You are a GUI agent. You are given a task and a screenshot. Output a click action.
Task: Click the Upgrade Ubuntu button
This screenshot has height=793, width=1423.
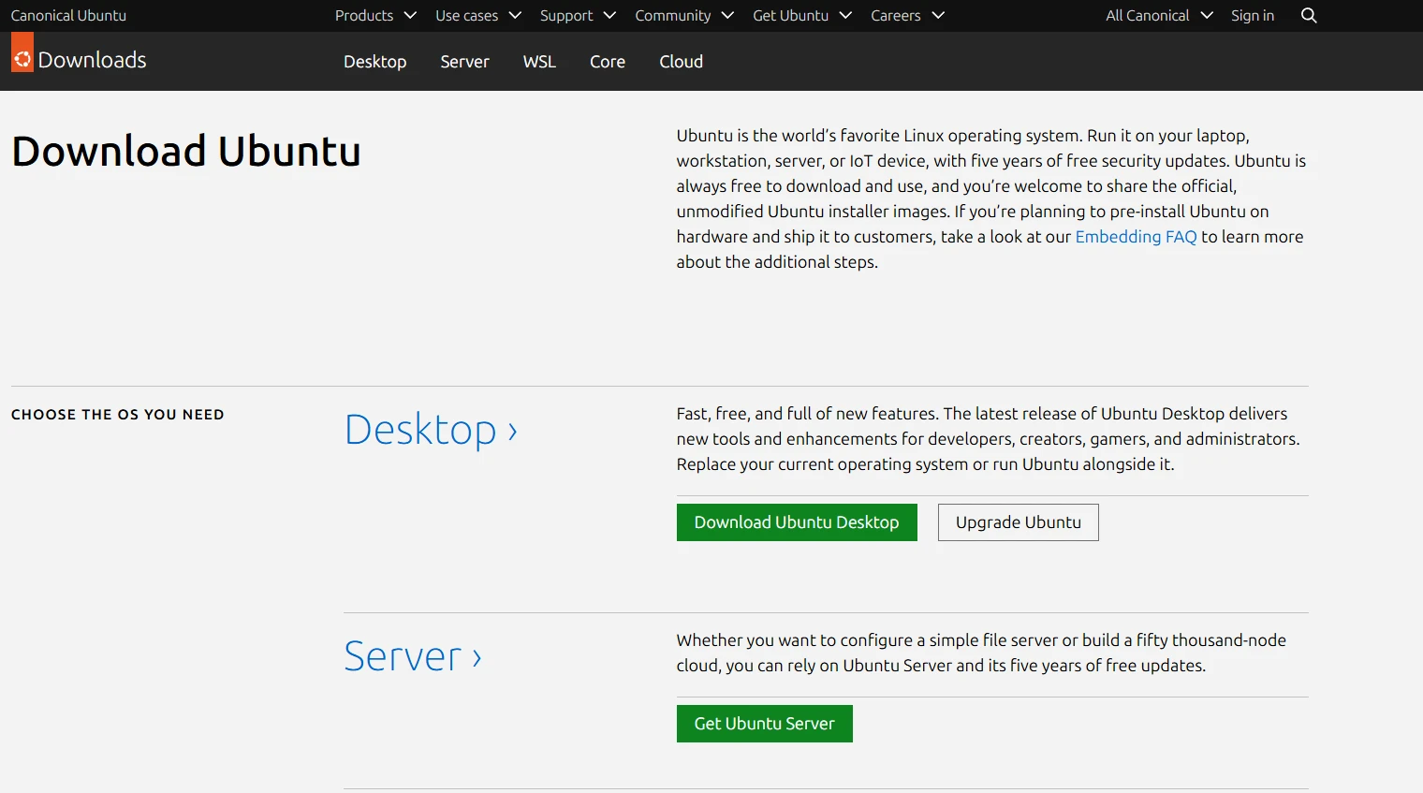1019,522
